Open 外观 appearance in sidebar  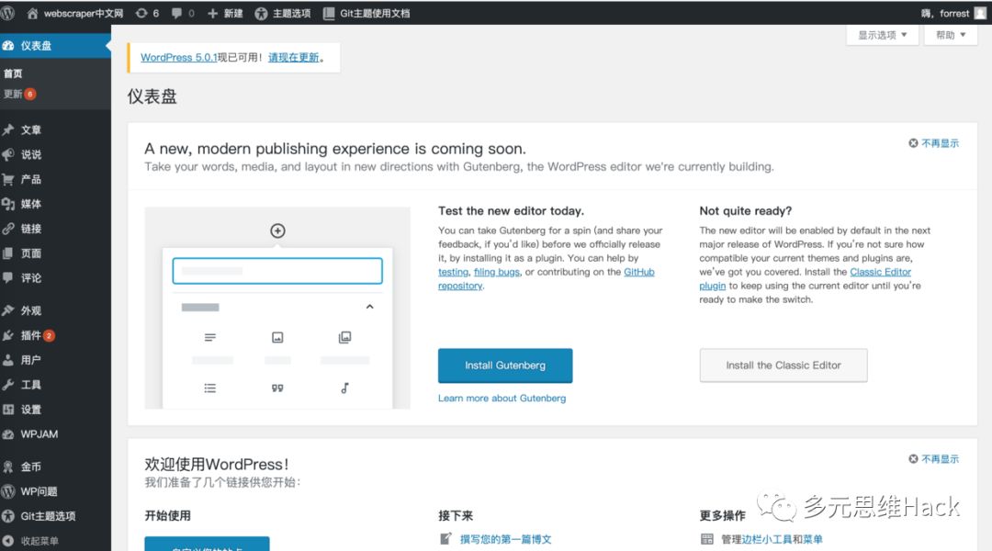(55, 310)
